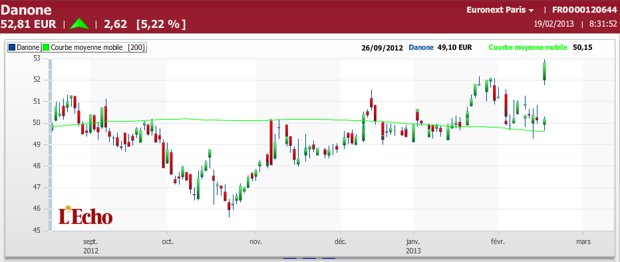Click the 2,62 change value
620x262 pixels.
click(116, 24)
